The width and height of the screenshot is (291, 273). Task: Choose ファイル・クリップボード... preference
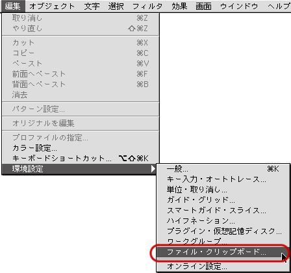click(223, 252)
